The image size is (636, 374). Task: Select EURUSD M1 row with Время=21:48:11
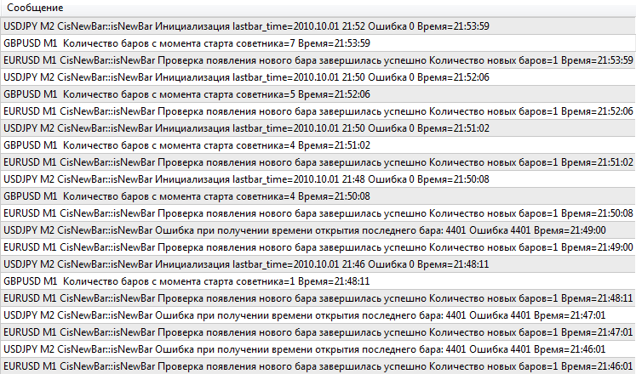click(x=318, y=298)
